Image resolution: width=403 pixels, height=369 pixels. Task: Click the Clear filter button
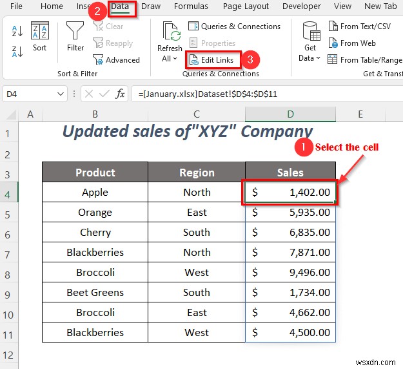coord(108,26)
